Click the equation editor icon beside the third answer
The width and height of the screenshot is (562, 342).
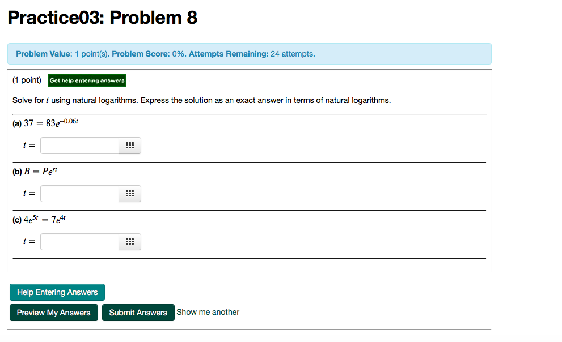(129, 241)
